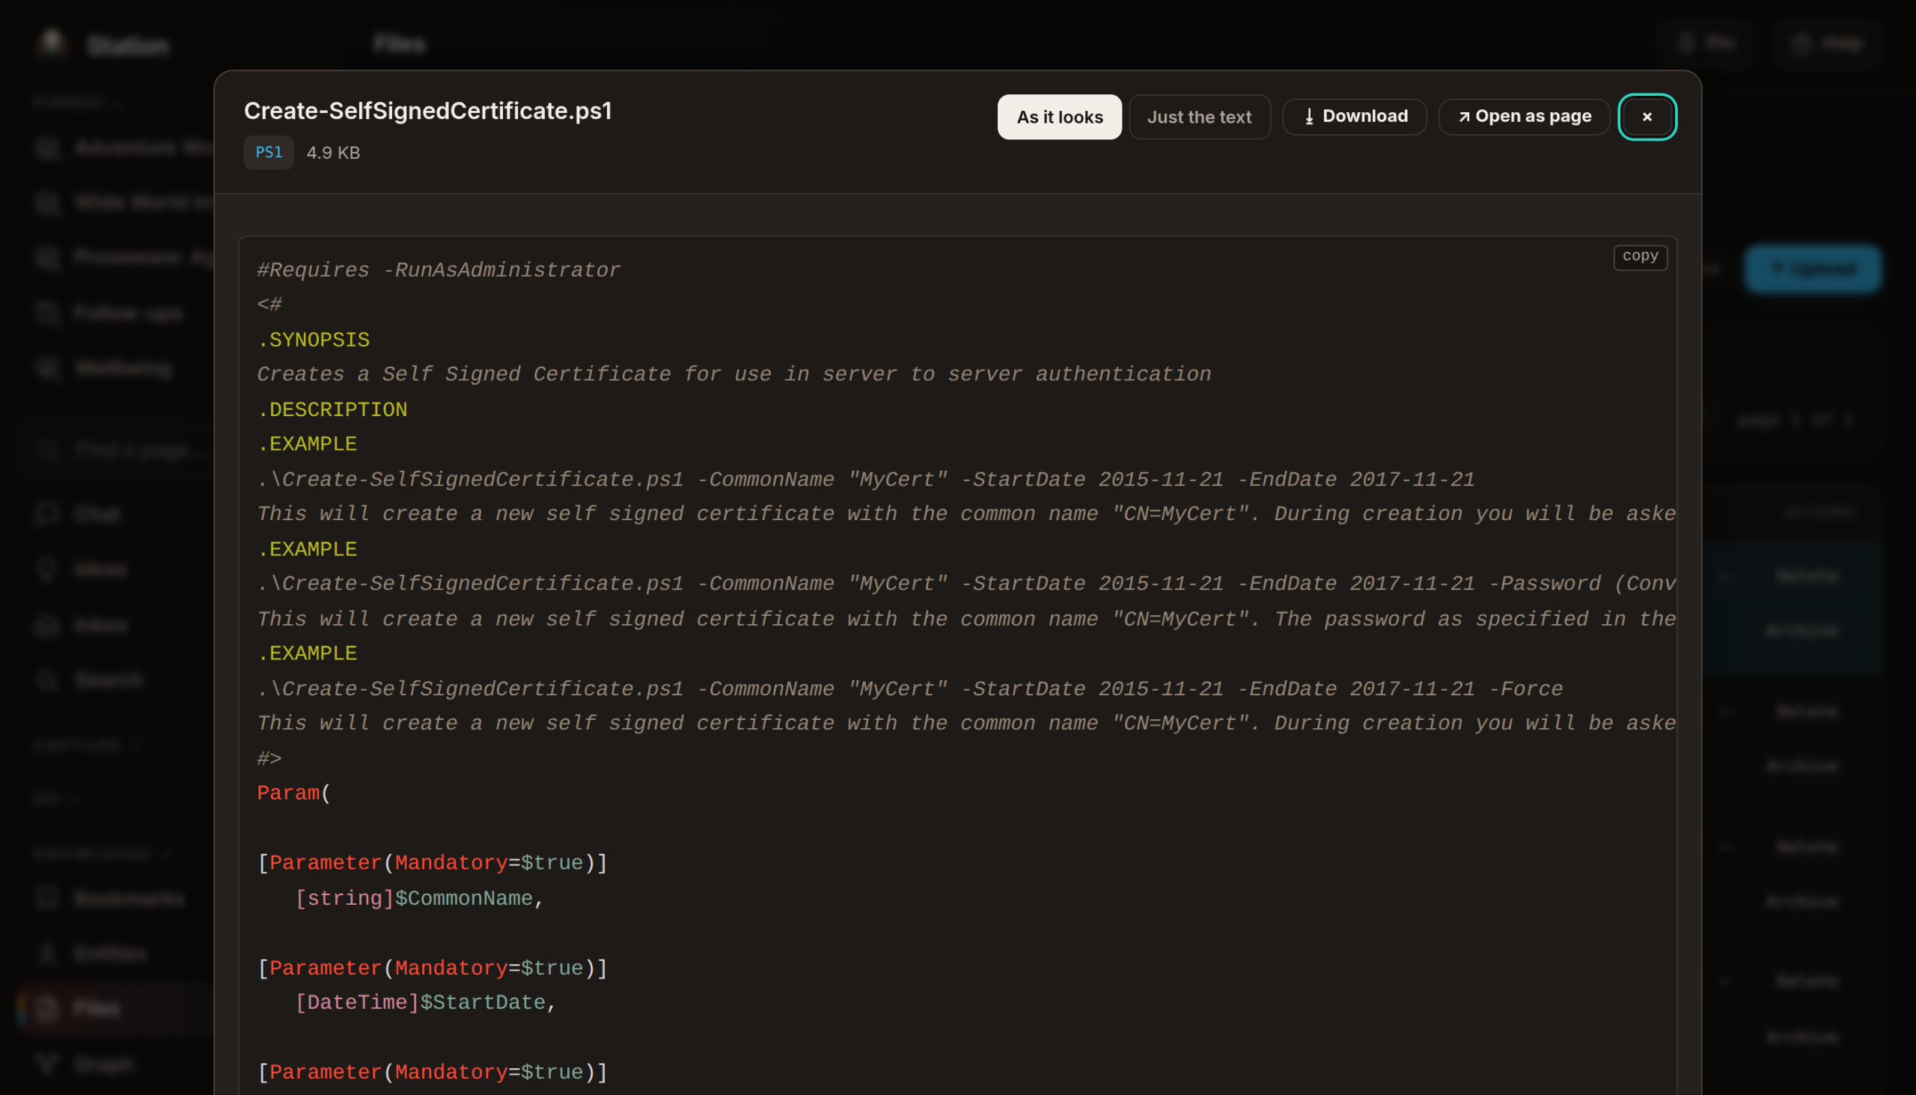Click the 4.9 KB file size label

pyautogui.click(x=333, y=153)
